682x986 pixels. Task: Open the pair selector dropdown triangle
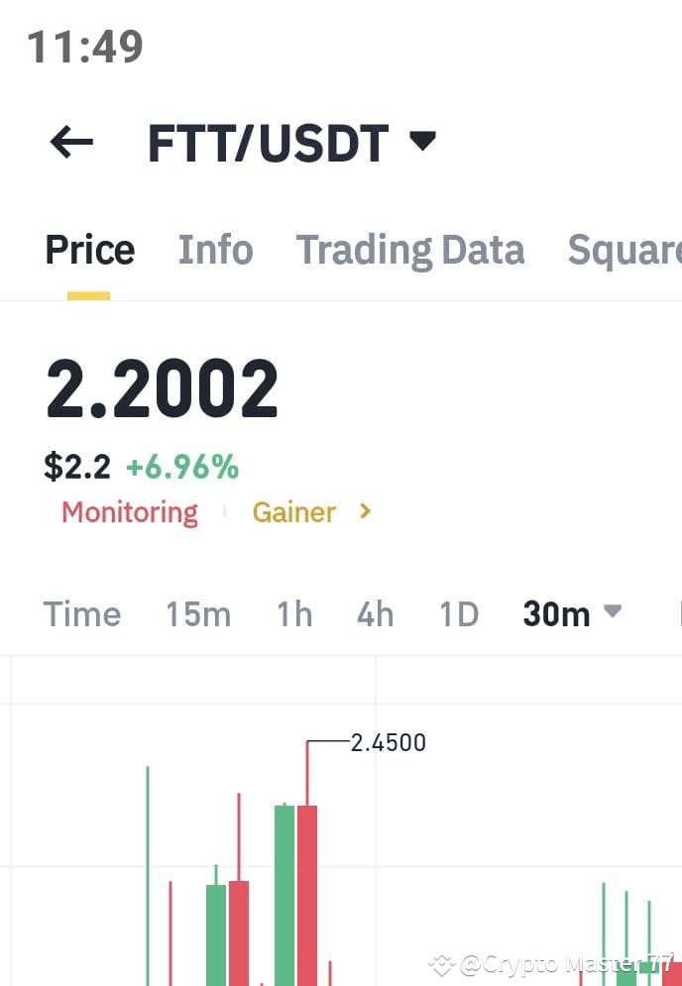pyautogui.click(x=422, y=142)
